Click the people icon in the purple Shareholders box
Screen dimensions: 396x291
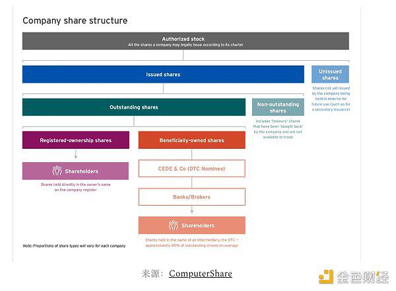tap(57, 171)
